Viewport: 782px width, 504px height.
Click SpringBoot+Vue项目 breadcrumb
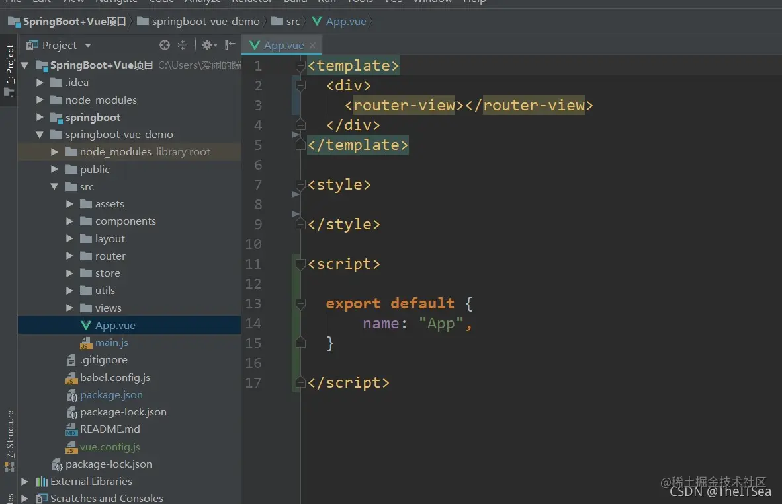pyautogui.click(x=67, y=21)
